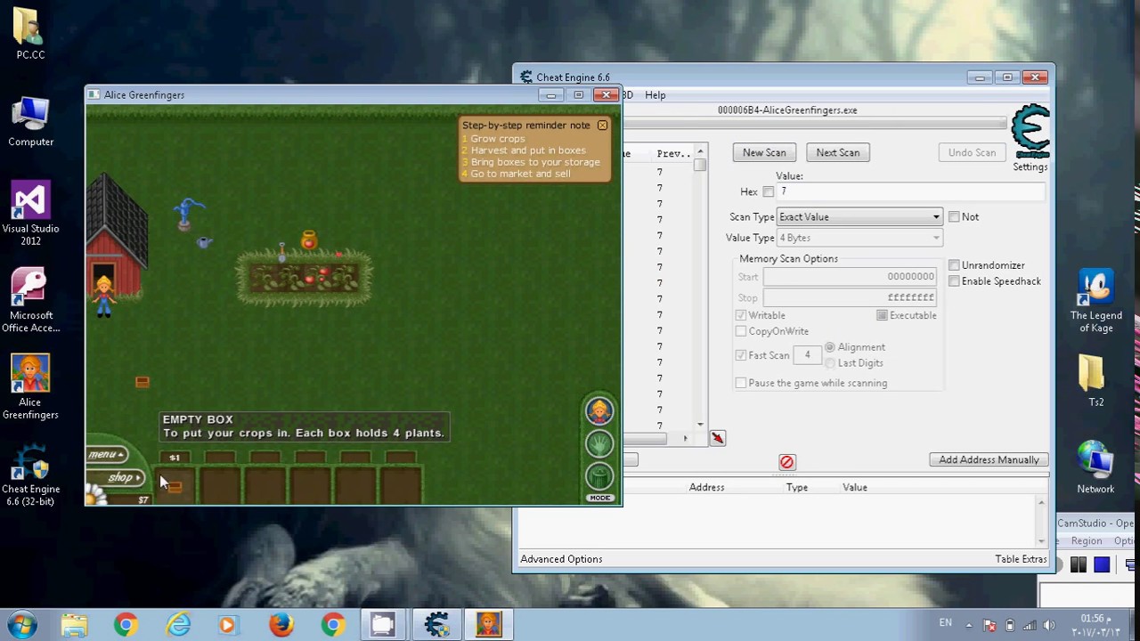Open Microsoft Office Access desktop shortcut
The image size is (1140, 641).
point(30,301)
